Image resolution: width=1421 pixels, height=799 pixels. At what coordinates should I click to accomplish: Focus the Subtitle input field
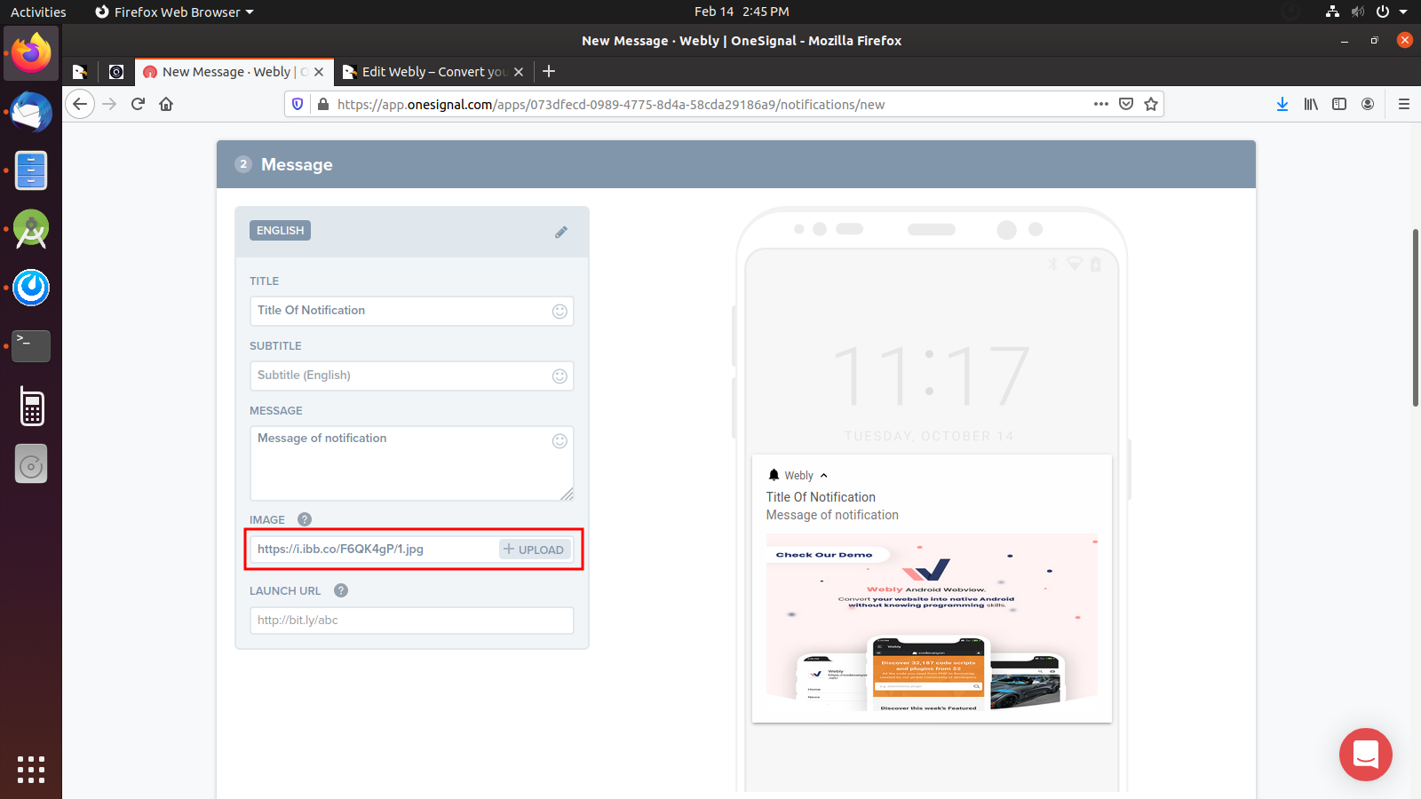click(411, 376)
